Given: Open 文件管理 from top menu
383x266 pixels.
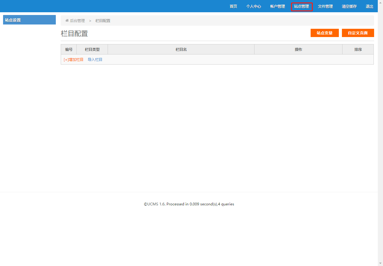Looking at the screenshot, I should coord(325,6).
